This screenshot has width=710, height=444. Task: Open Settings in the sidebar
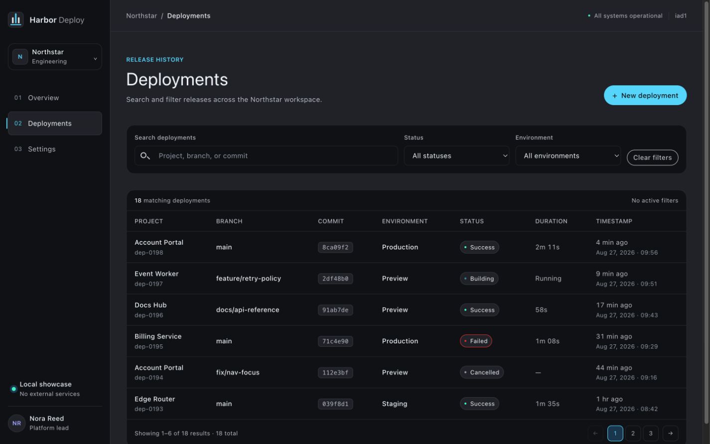pos(55,149)
